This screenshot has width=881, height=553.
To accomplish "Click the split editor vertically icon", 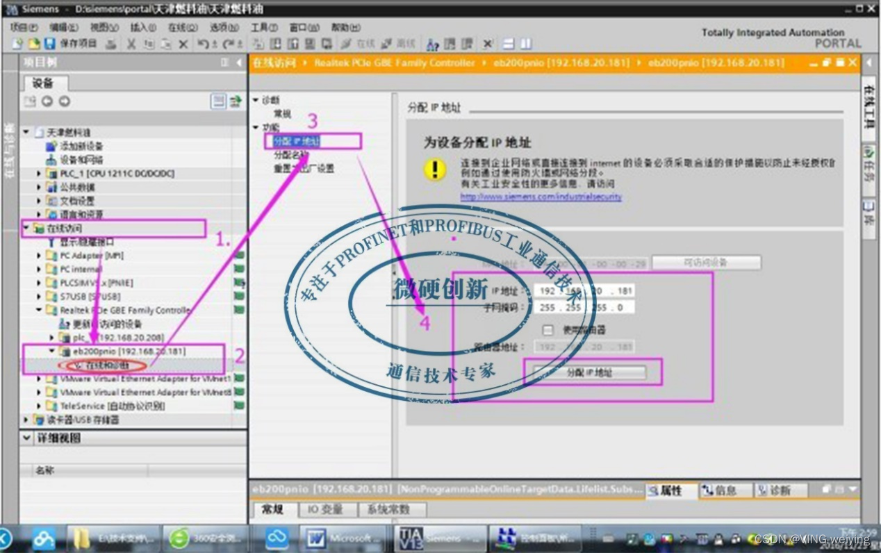I will click(x=526, y=44).
